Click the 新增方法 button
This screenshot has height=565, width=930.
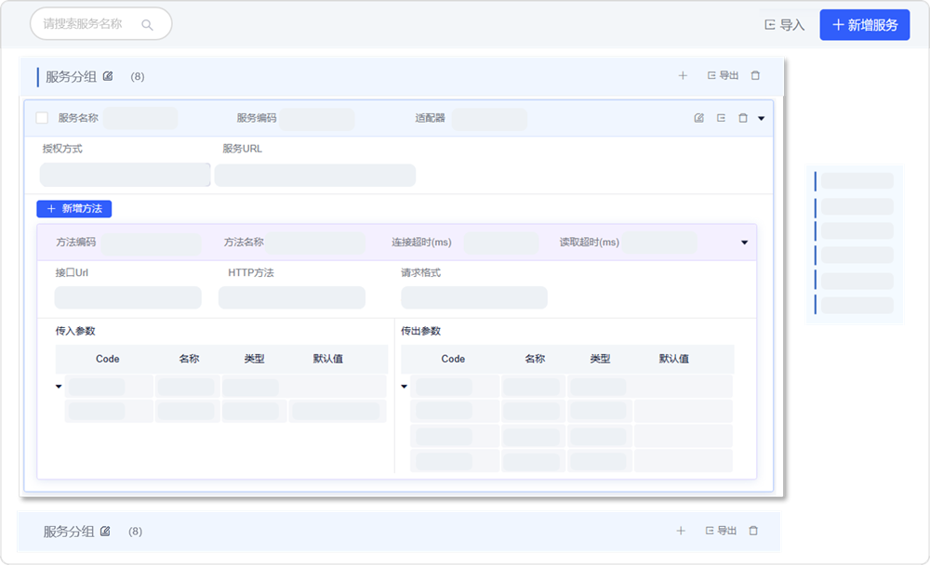click(74, 209)
